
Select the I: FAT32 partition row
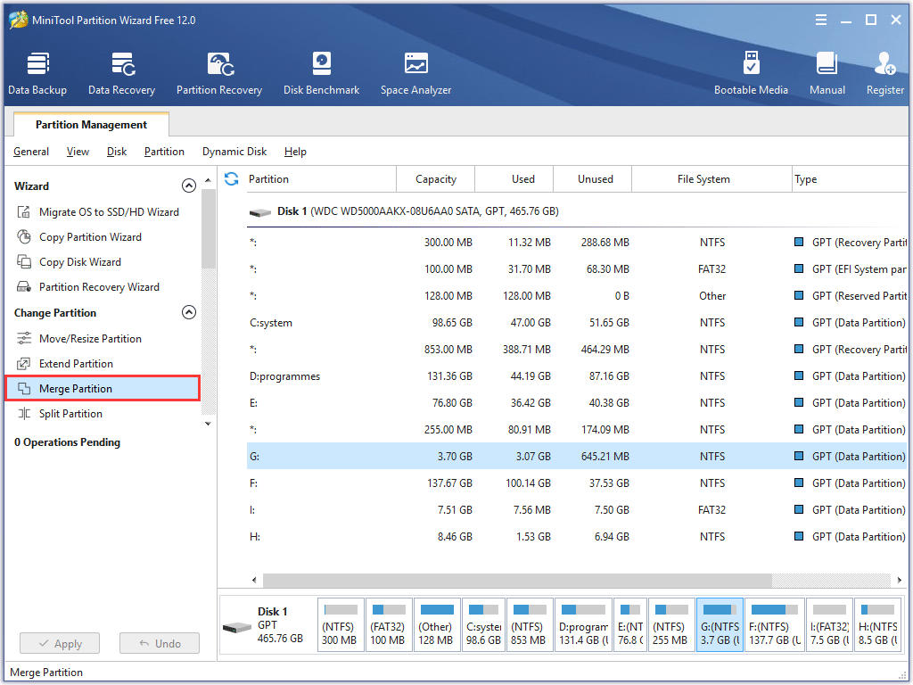coord(577,510)
